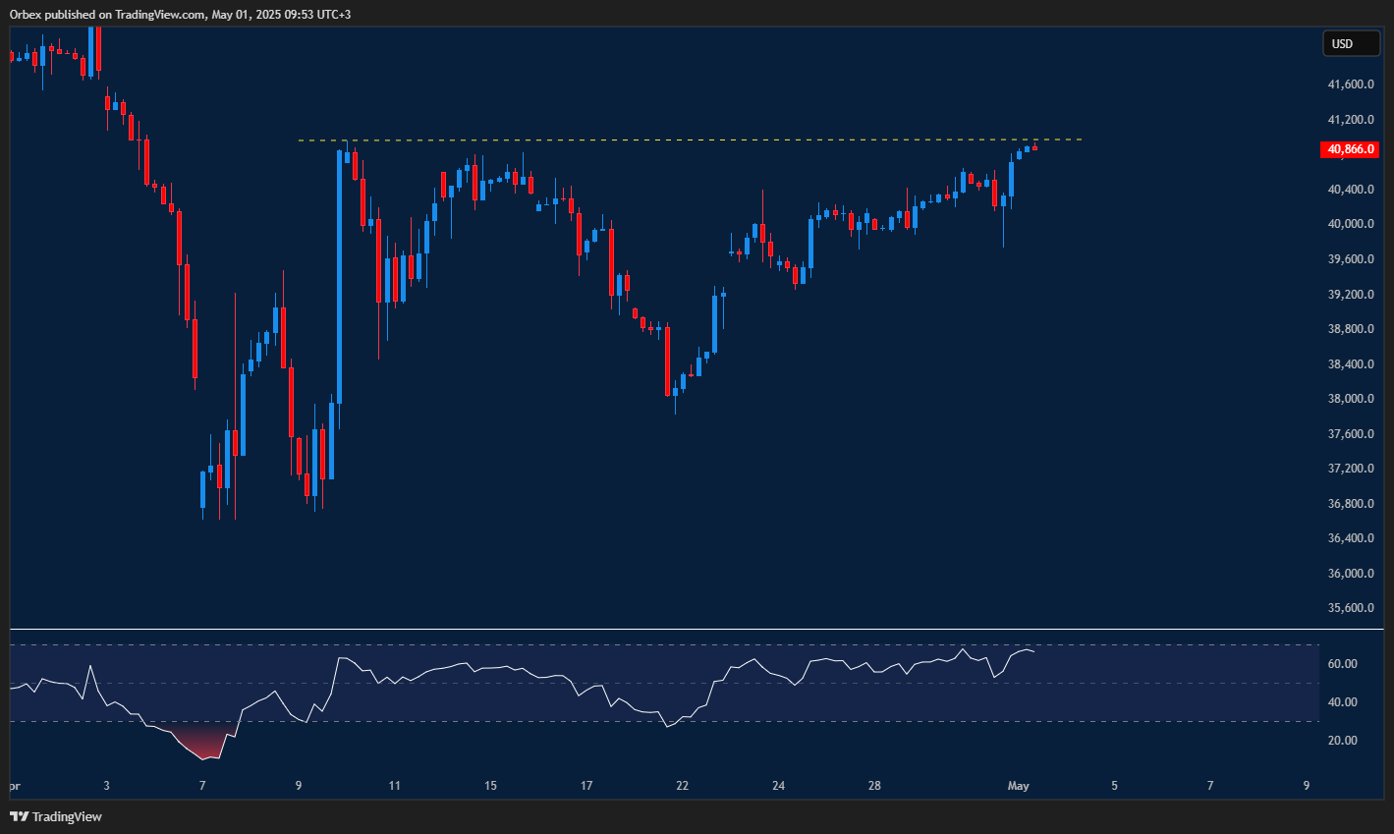1394x834 pixels.
Task: Click the date label 28 on axis
Action: click(x=874, y=786)
